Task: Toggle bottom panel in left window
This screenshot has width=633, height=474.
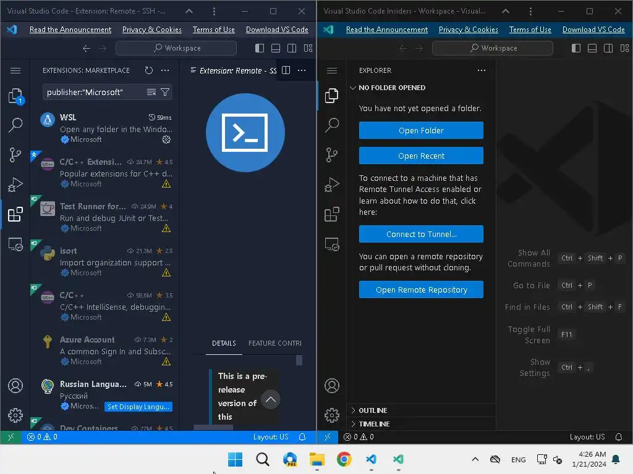Action: pyautogui.click(x=276, y=48)
